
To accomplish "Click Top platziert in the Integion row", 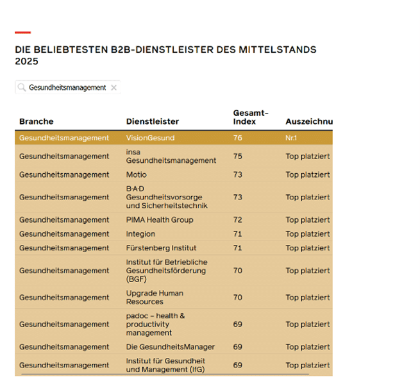I will (x=308, y=234).
